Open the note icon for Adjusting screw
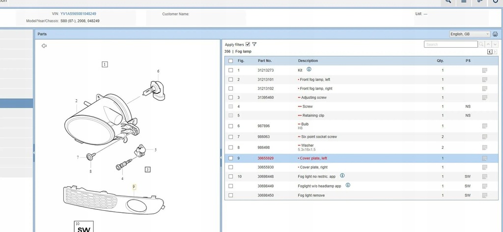The height and width of the screenshot is (232, 503). (x=485, y=97)
